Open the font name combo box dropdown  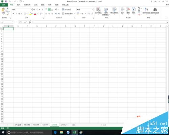(x=31, y=9)
